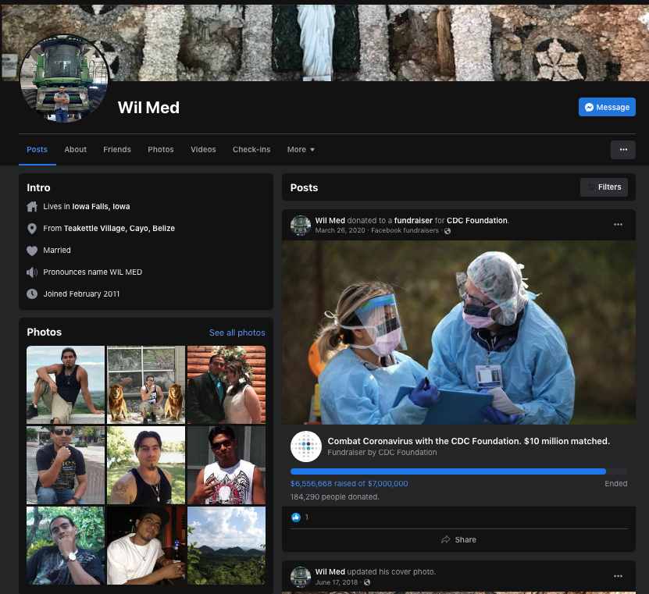
Task: Click the June 17, 2018 post date
Action: pos(337,582)
